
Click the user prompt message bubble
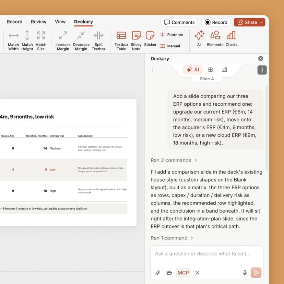tap(215, 120)
